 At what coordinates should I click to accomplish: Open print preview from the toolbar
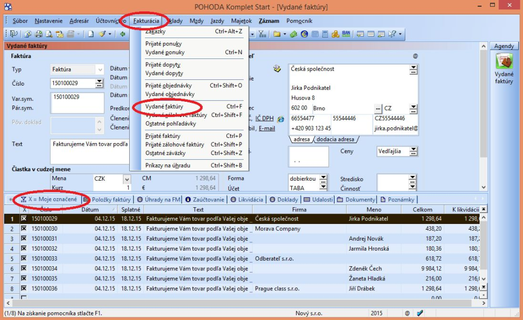click(49, 34)
